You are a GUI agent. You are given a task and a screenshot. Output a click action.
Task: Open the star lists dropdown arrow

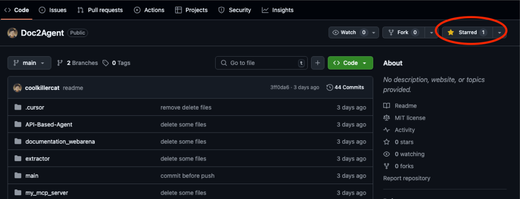500,32
